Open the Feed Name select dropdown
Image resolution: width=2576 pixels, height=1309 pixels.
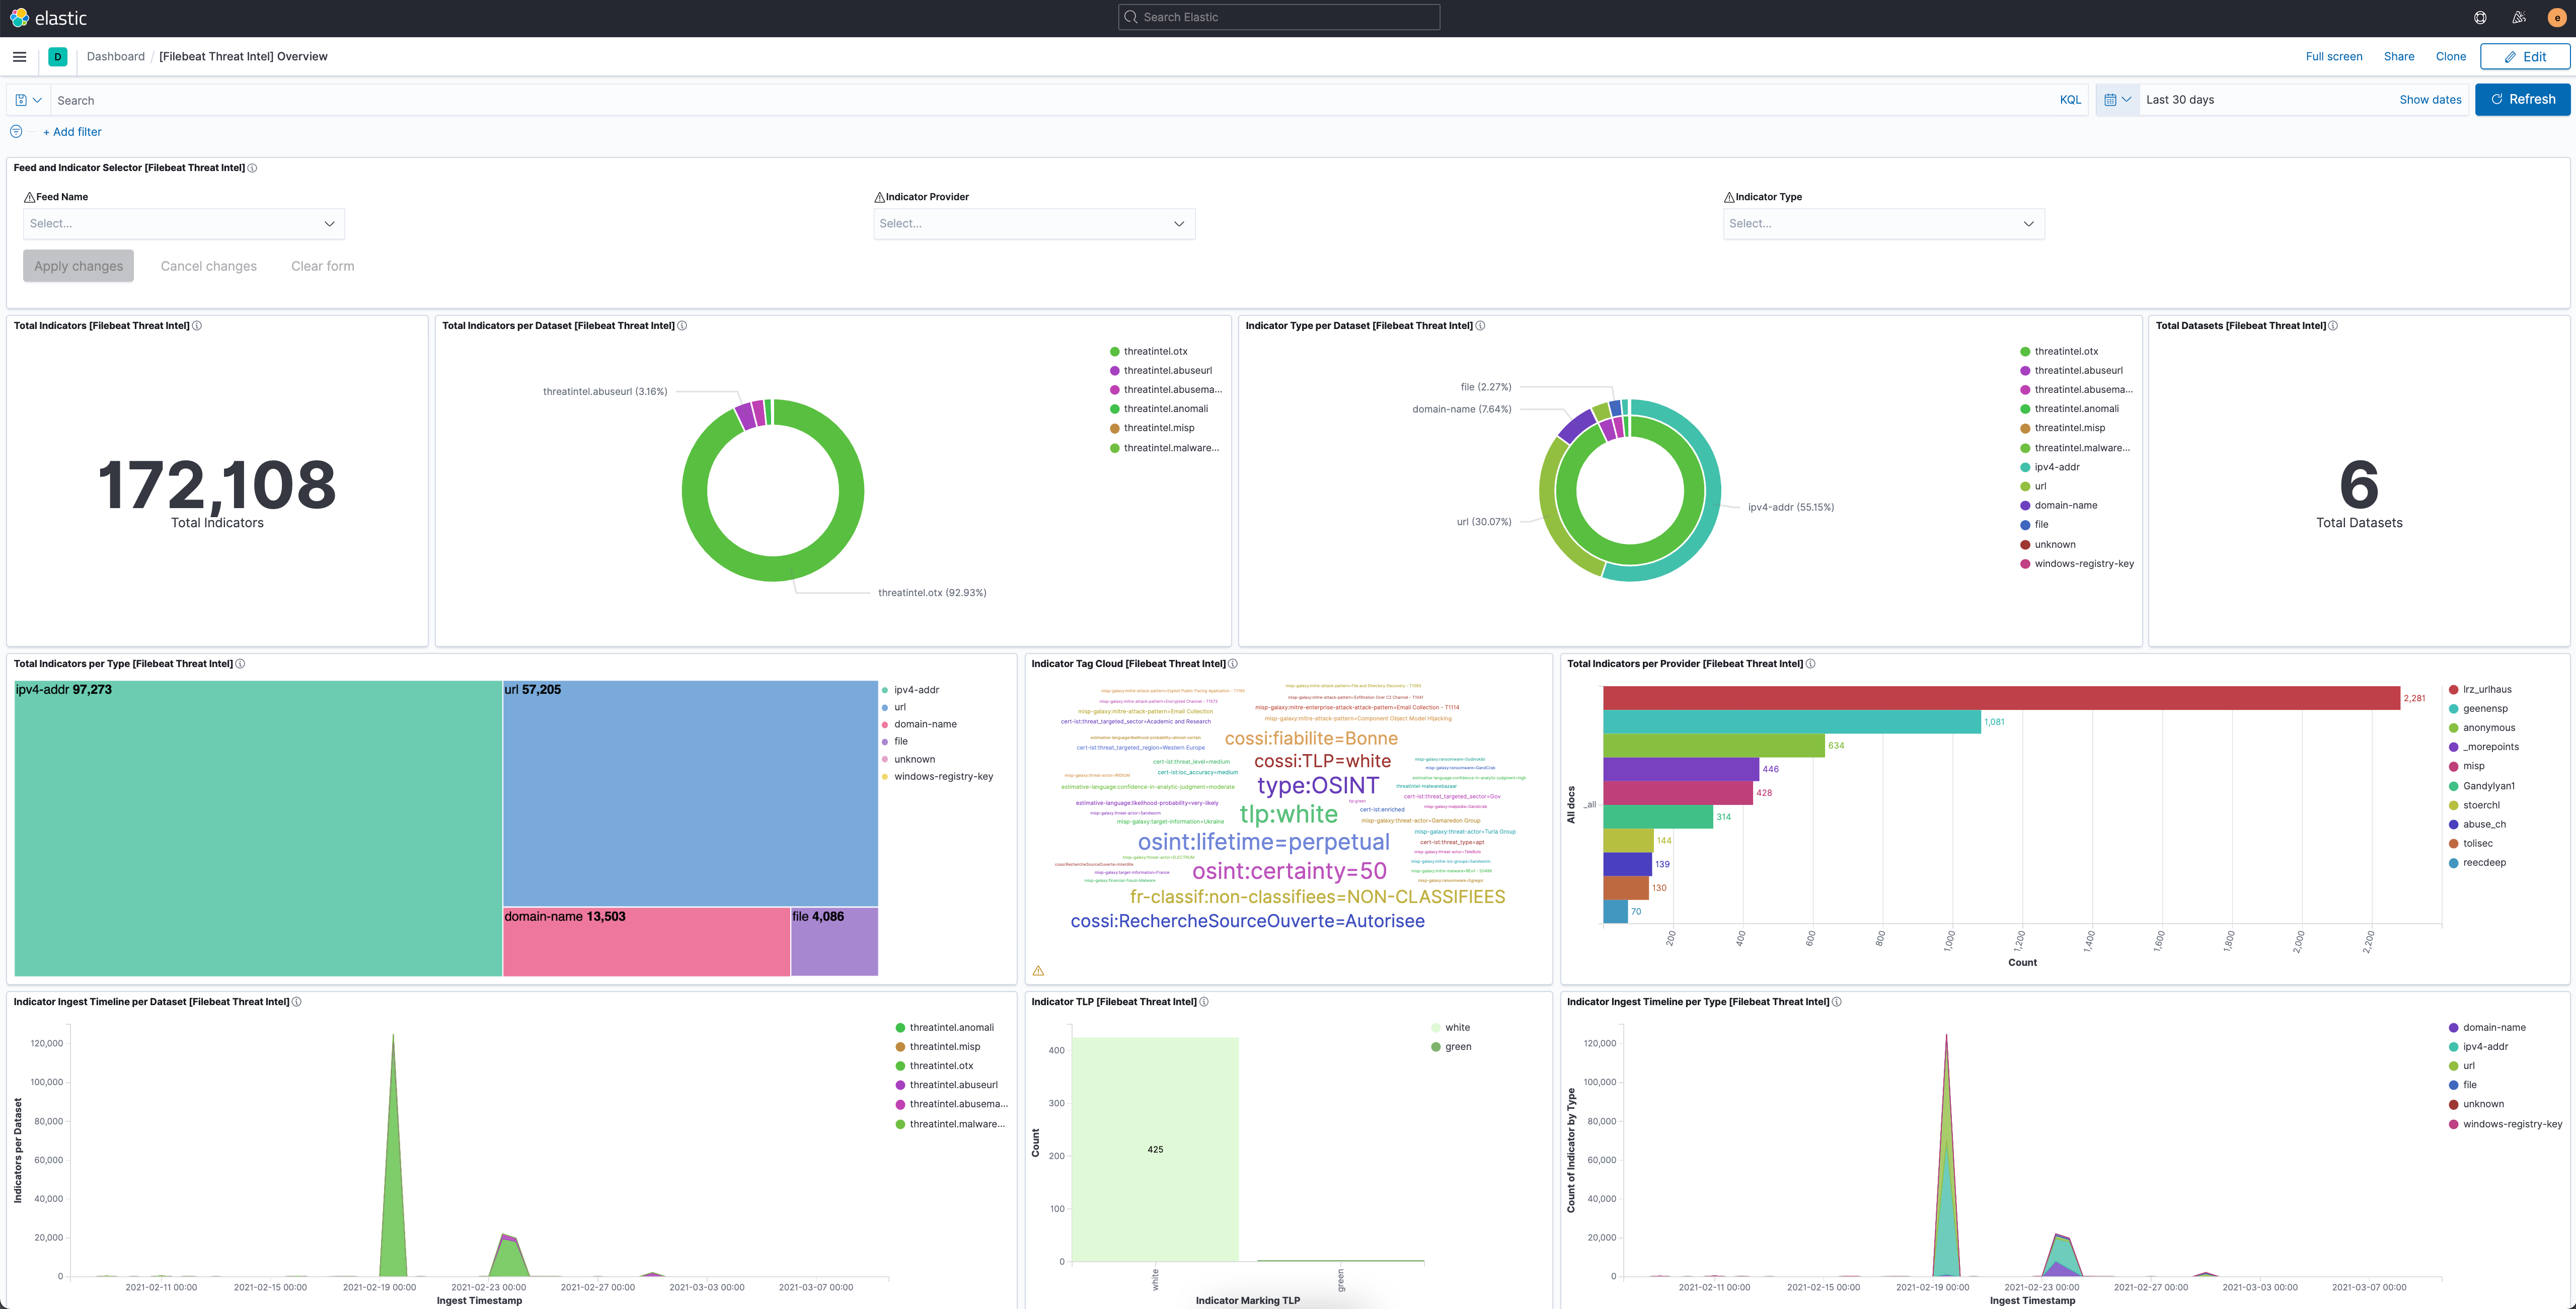coord(184,223)
